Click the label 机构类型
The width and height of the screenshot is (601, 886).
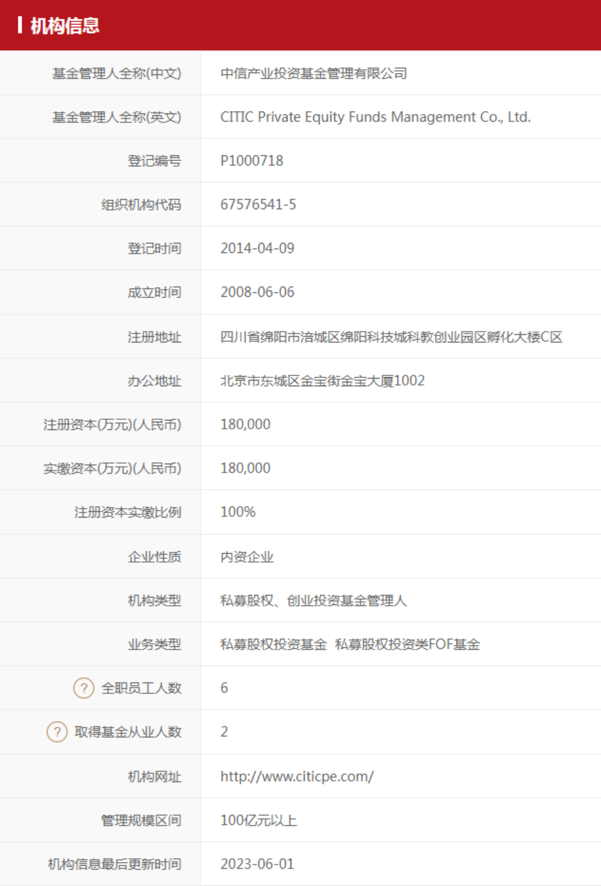click(155, 601)
